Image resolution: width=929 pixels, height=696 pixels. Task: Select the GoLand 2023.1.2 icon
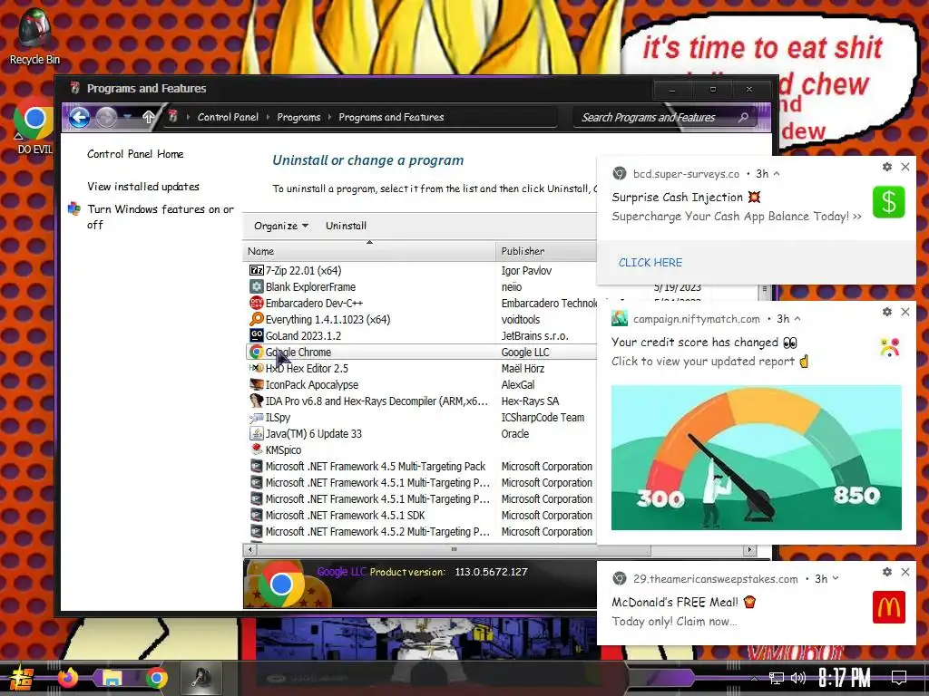[257, 335]
